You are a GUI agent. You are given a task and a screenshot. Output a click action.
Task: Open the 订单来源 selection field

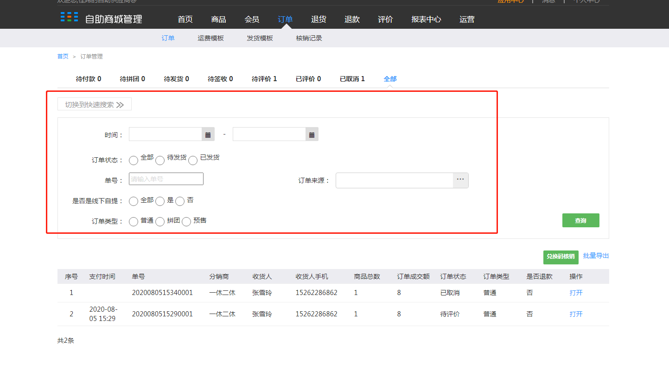click(x=395, y=180)
